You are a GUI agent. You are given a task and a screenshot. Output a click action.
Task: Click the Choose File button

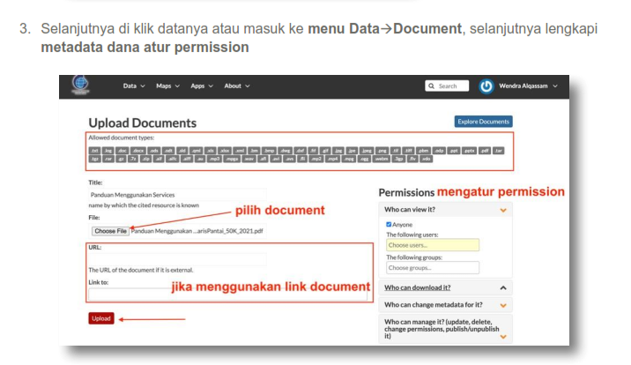[x=110, y=231]
